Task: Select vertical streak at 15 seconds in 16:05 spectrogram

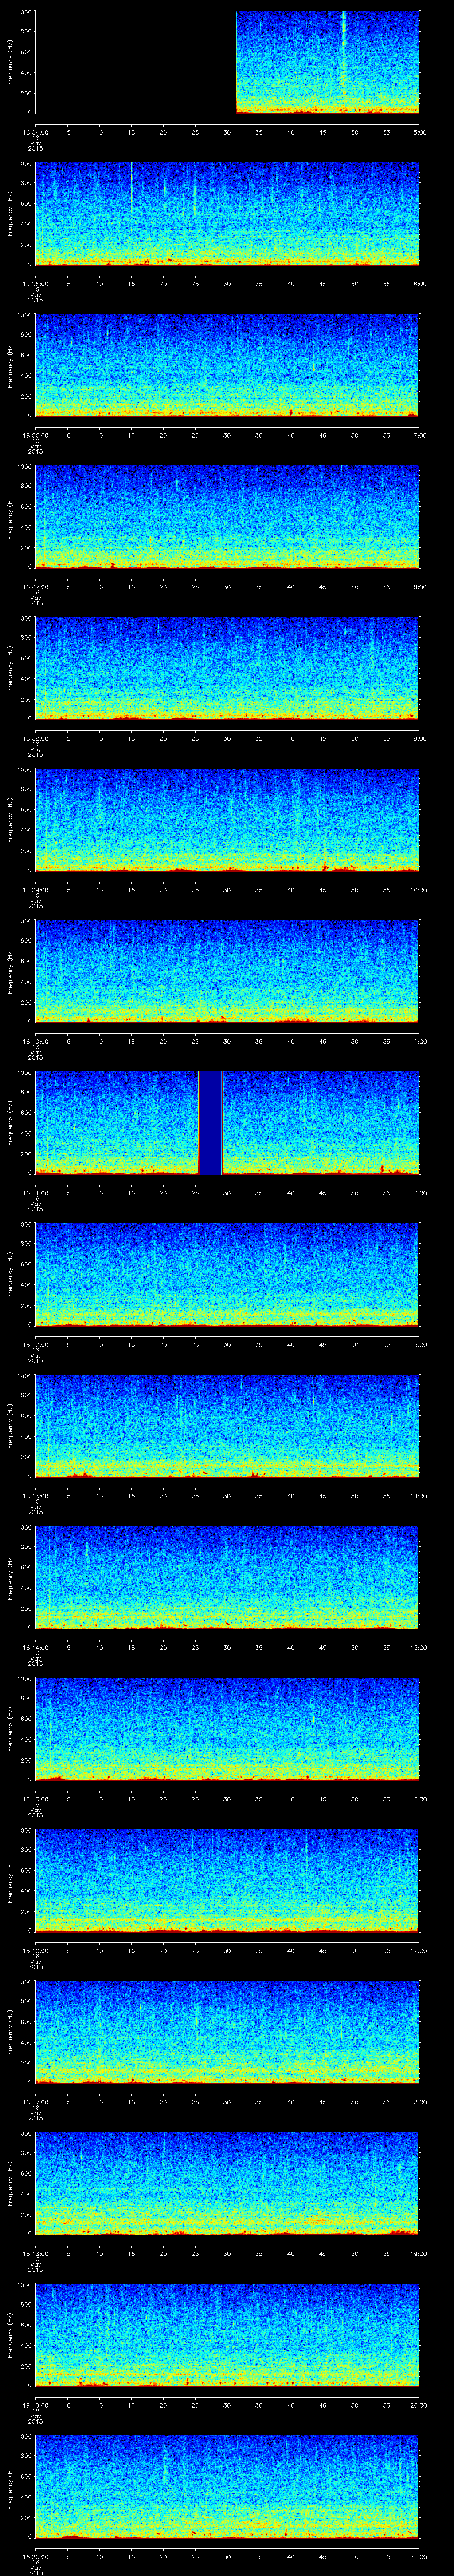Action: 132,185
